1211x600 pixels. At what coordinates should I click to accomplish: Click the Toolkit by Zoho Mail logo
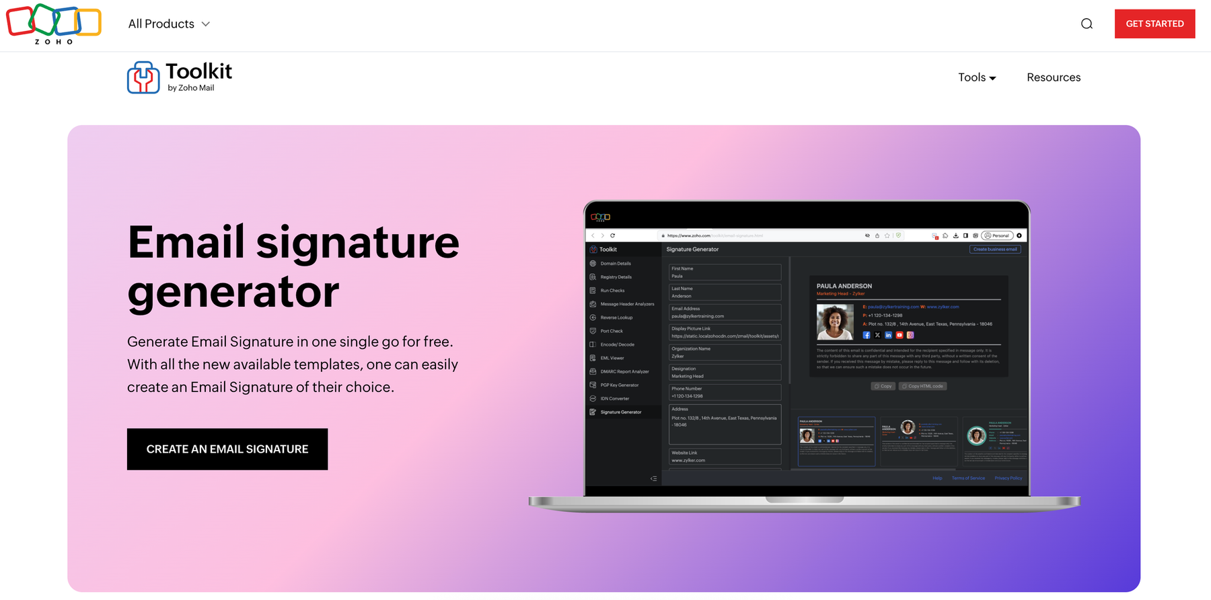pos(180,77)
